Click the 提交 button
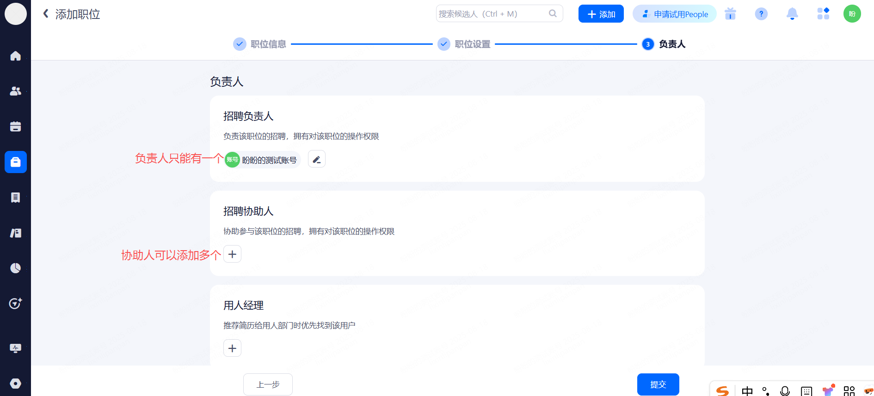The image size is (874, 396). [658, 384]
